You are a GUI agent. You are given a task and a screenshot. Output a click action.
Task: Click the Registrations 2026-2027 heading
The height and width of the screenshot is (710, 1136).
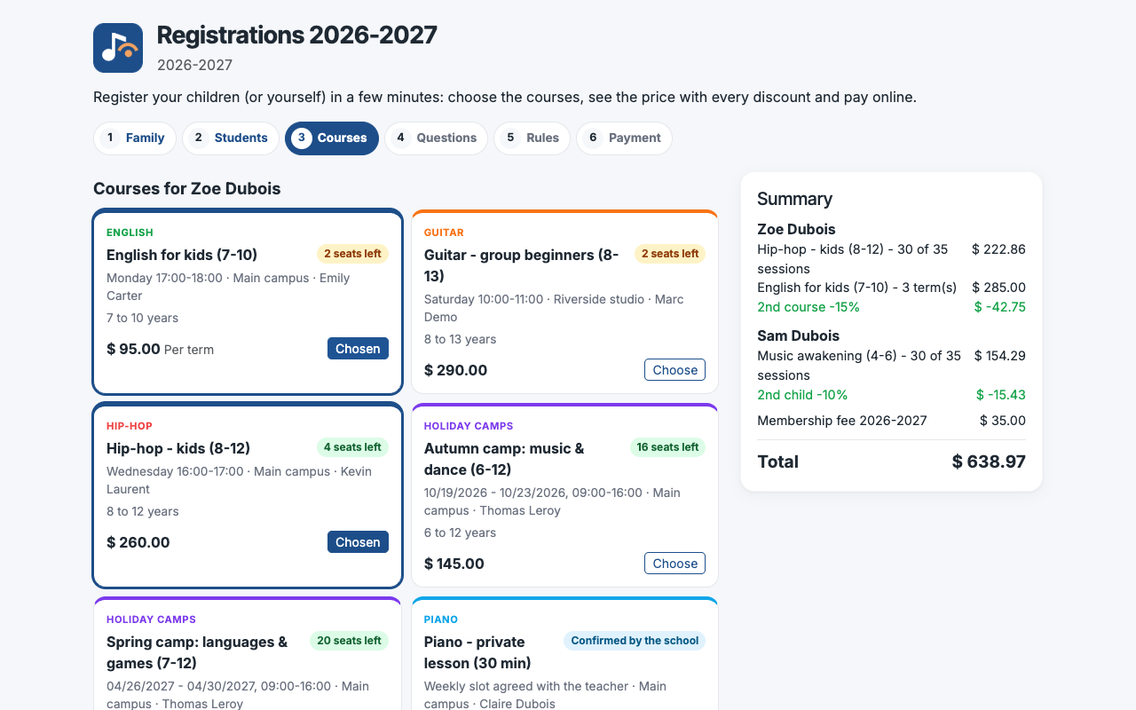(x=296, y=35)
